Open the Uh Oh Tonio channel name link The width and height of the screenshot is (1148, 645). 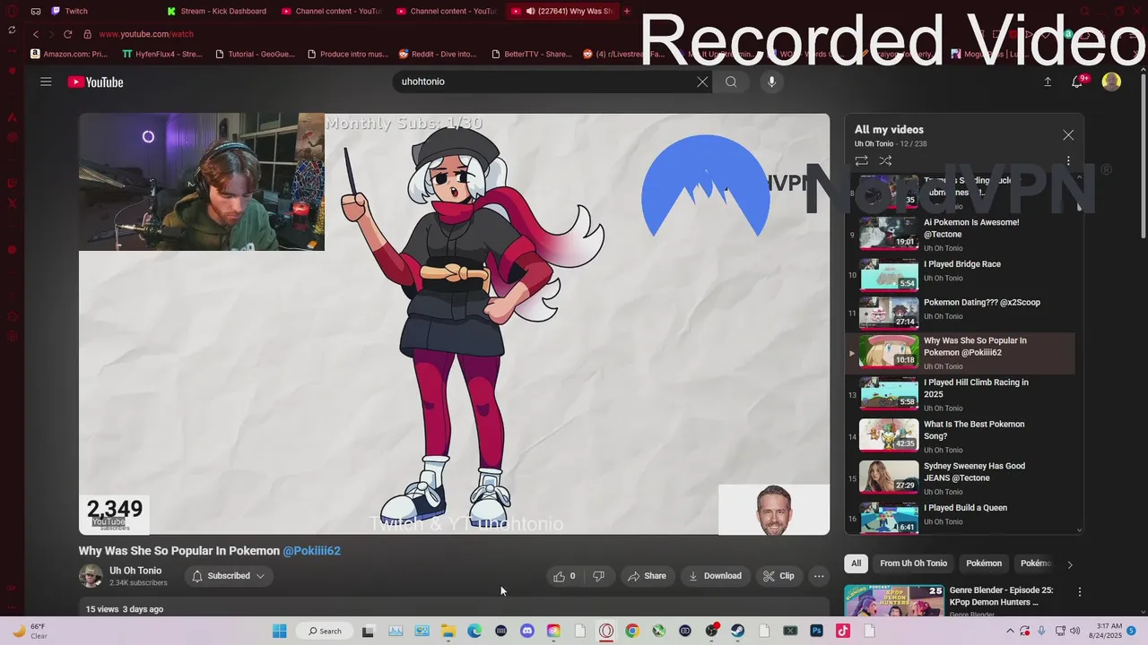tap(135, 571)
